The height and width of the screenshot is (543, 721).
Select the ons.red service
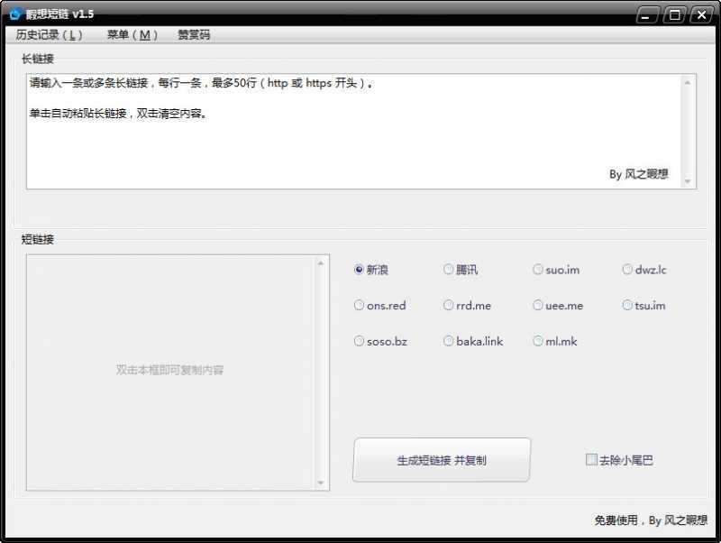pyautogui.click(x=360, y=305)
